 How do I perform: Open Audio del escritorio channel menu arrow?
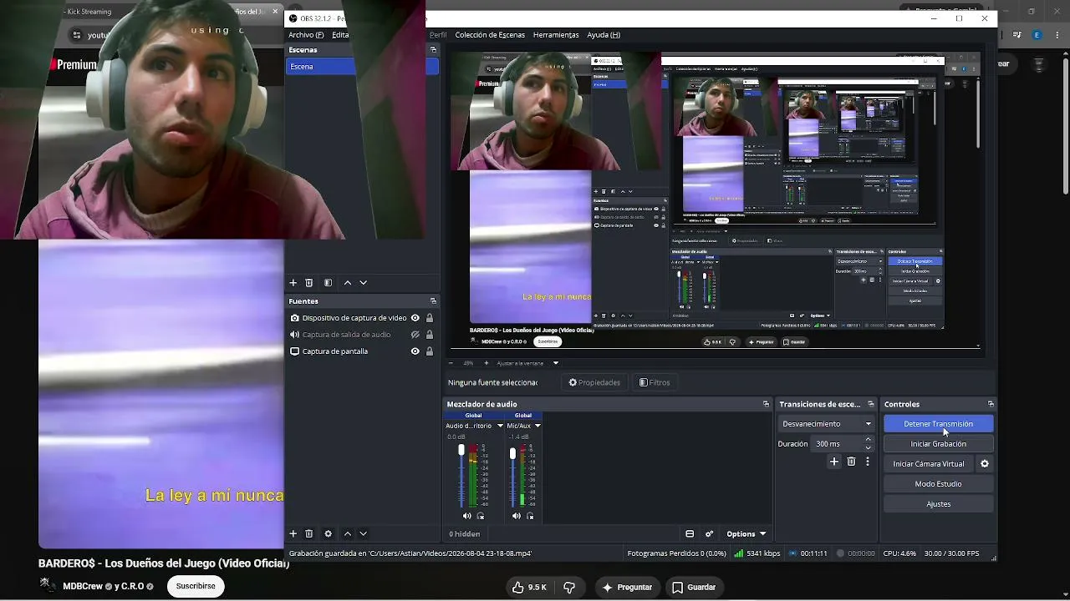[x=500, y=426]
